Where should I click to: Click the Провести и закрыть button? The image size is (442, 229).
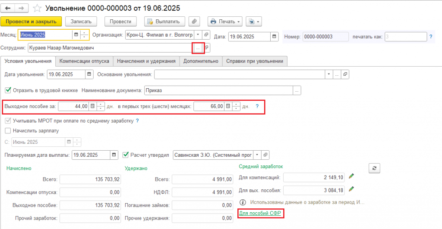click(x=31, y=22)
